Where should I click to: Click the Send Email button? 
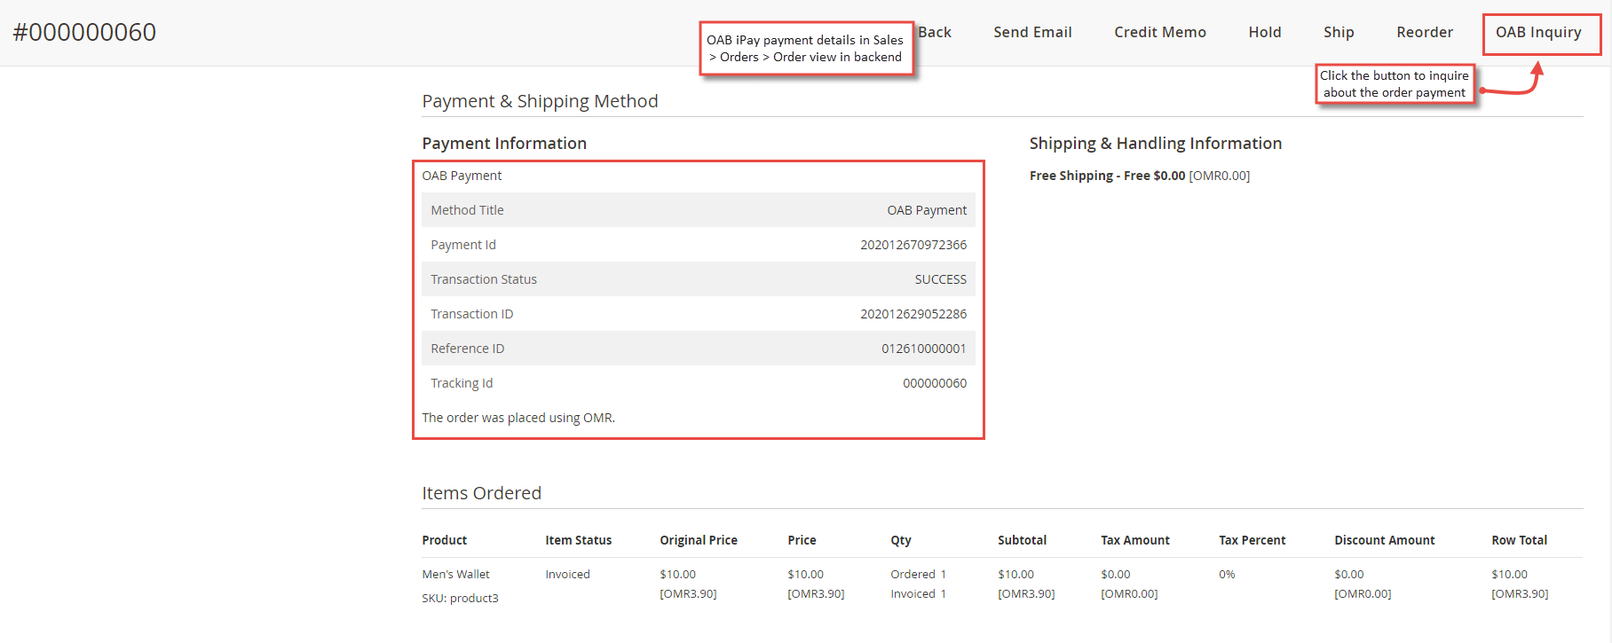1032,33
